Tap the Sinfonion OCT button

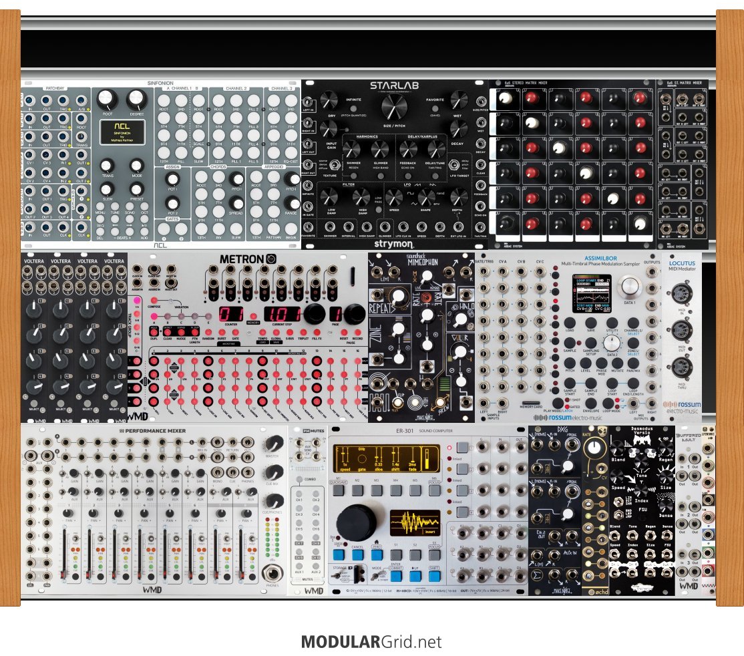point(144,206)
